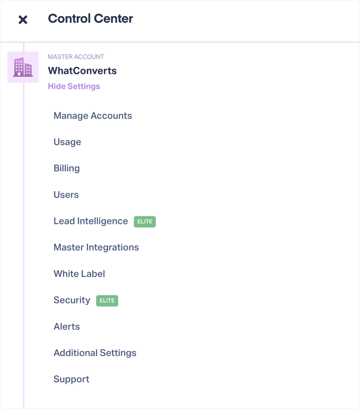Click the purple building account icon
This screenshot has width=360, height=409.
(x=23, y=67)
